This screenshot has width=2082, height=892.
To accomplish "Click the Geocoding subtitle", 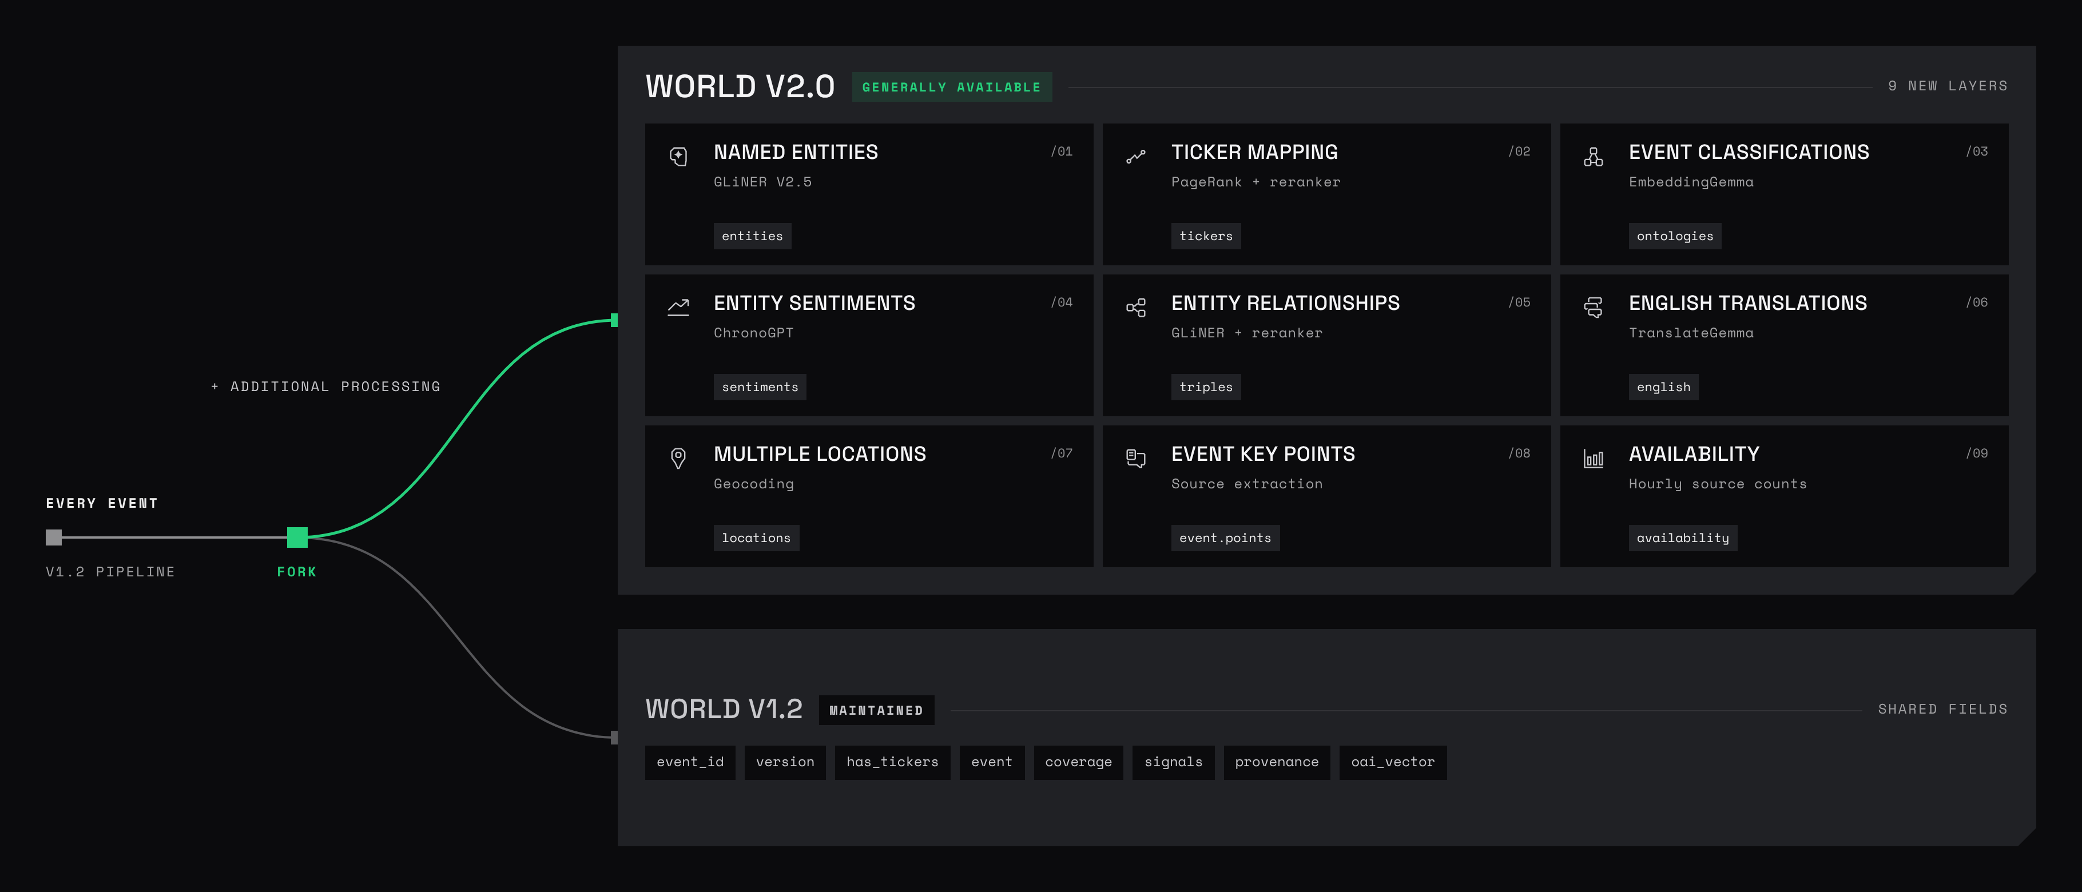I will click(x=753, y=484).
